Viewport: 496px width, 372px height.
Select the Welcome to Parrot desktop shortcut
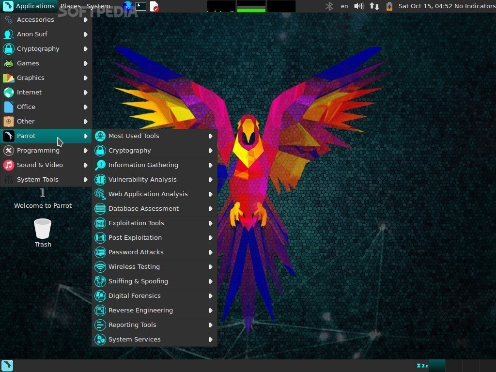pyautogui.click(x=43, y=199)
